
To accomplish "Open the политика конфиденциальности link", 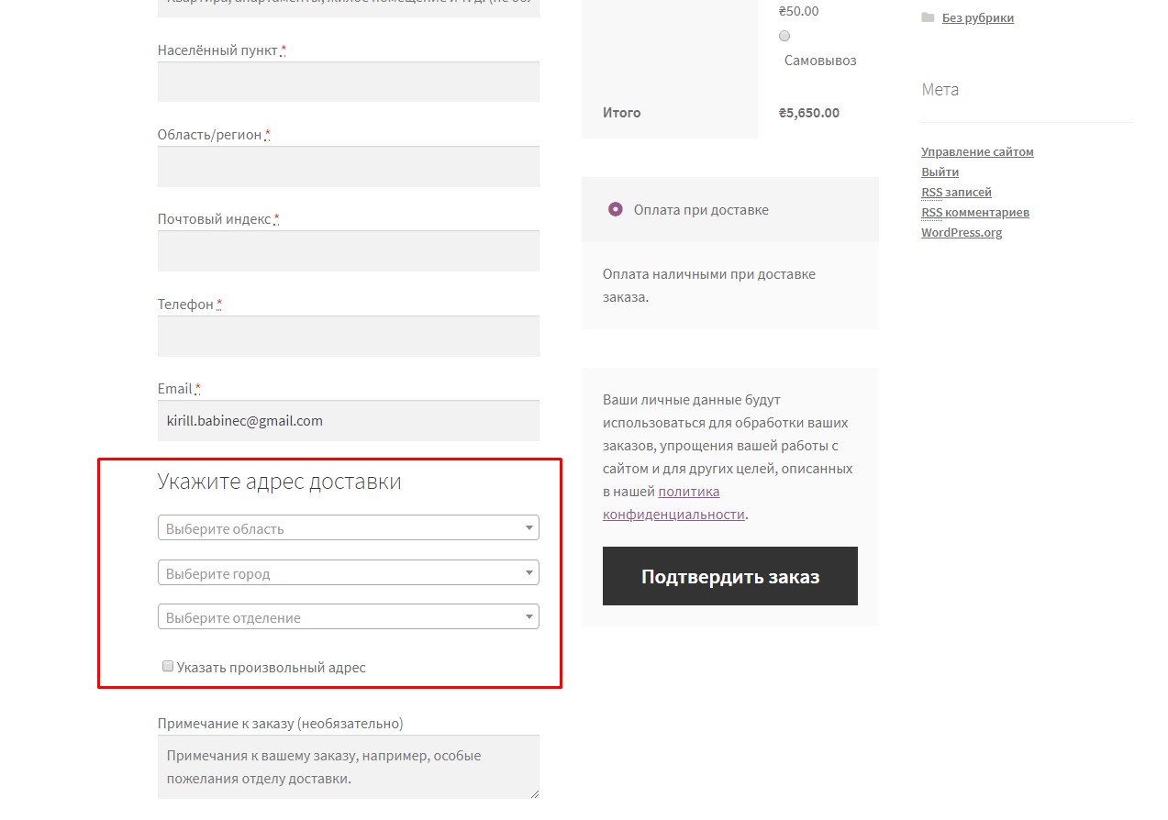I will point(688,492).
